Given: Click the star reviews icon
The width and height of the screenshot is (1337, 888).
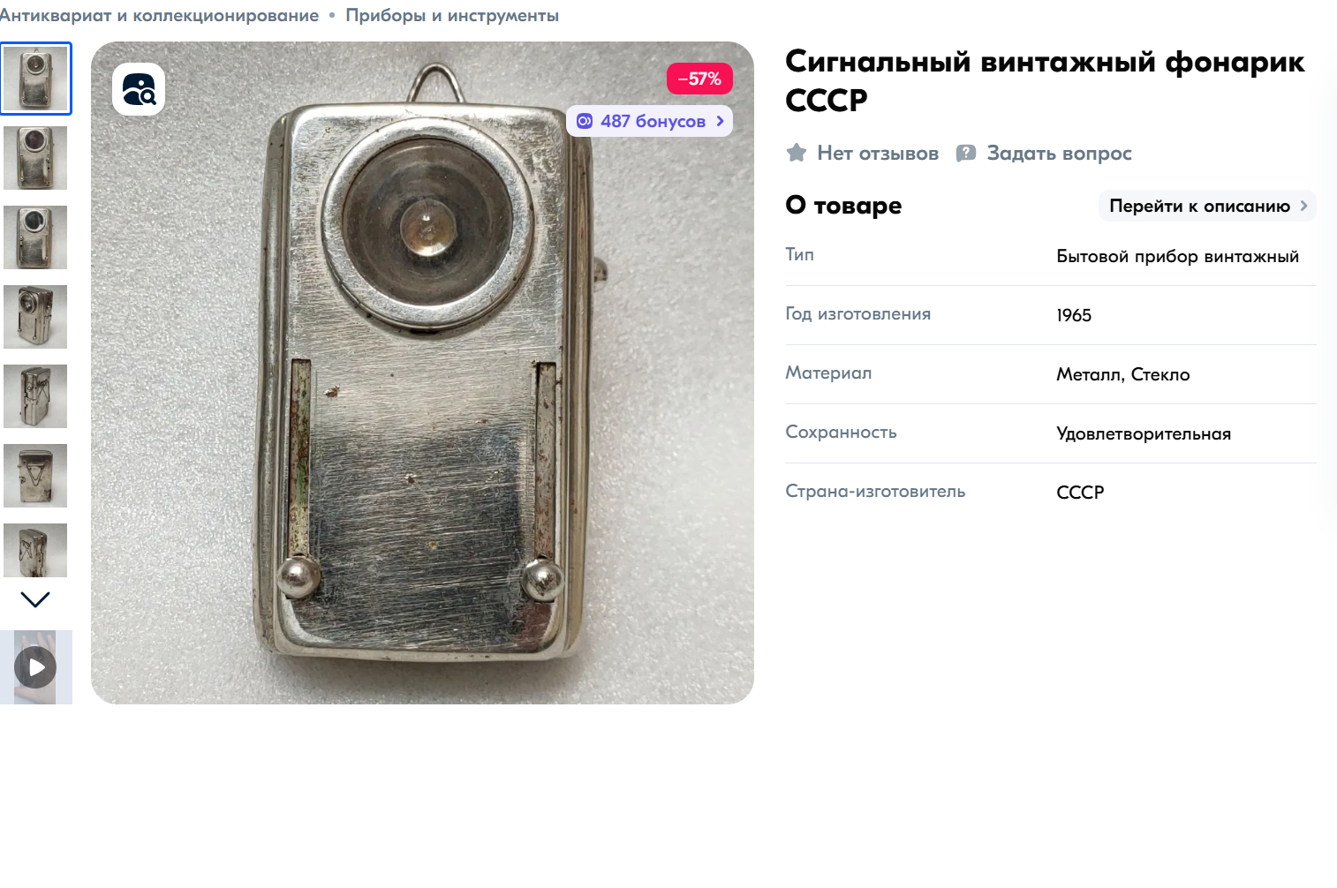Looking at the screenshot, I should coord(797,153).
